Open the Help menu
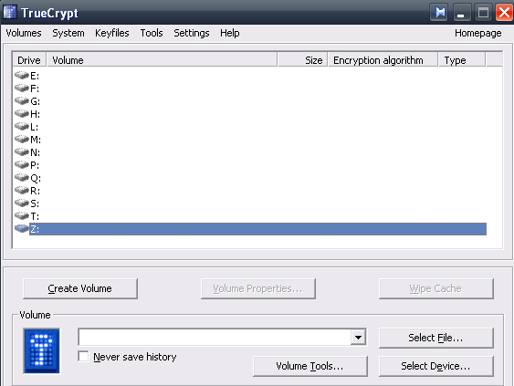The image size is (514, 386). [230, 33]
